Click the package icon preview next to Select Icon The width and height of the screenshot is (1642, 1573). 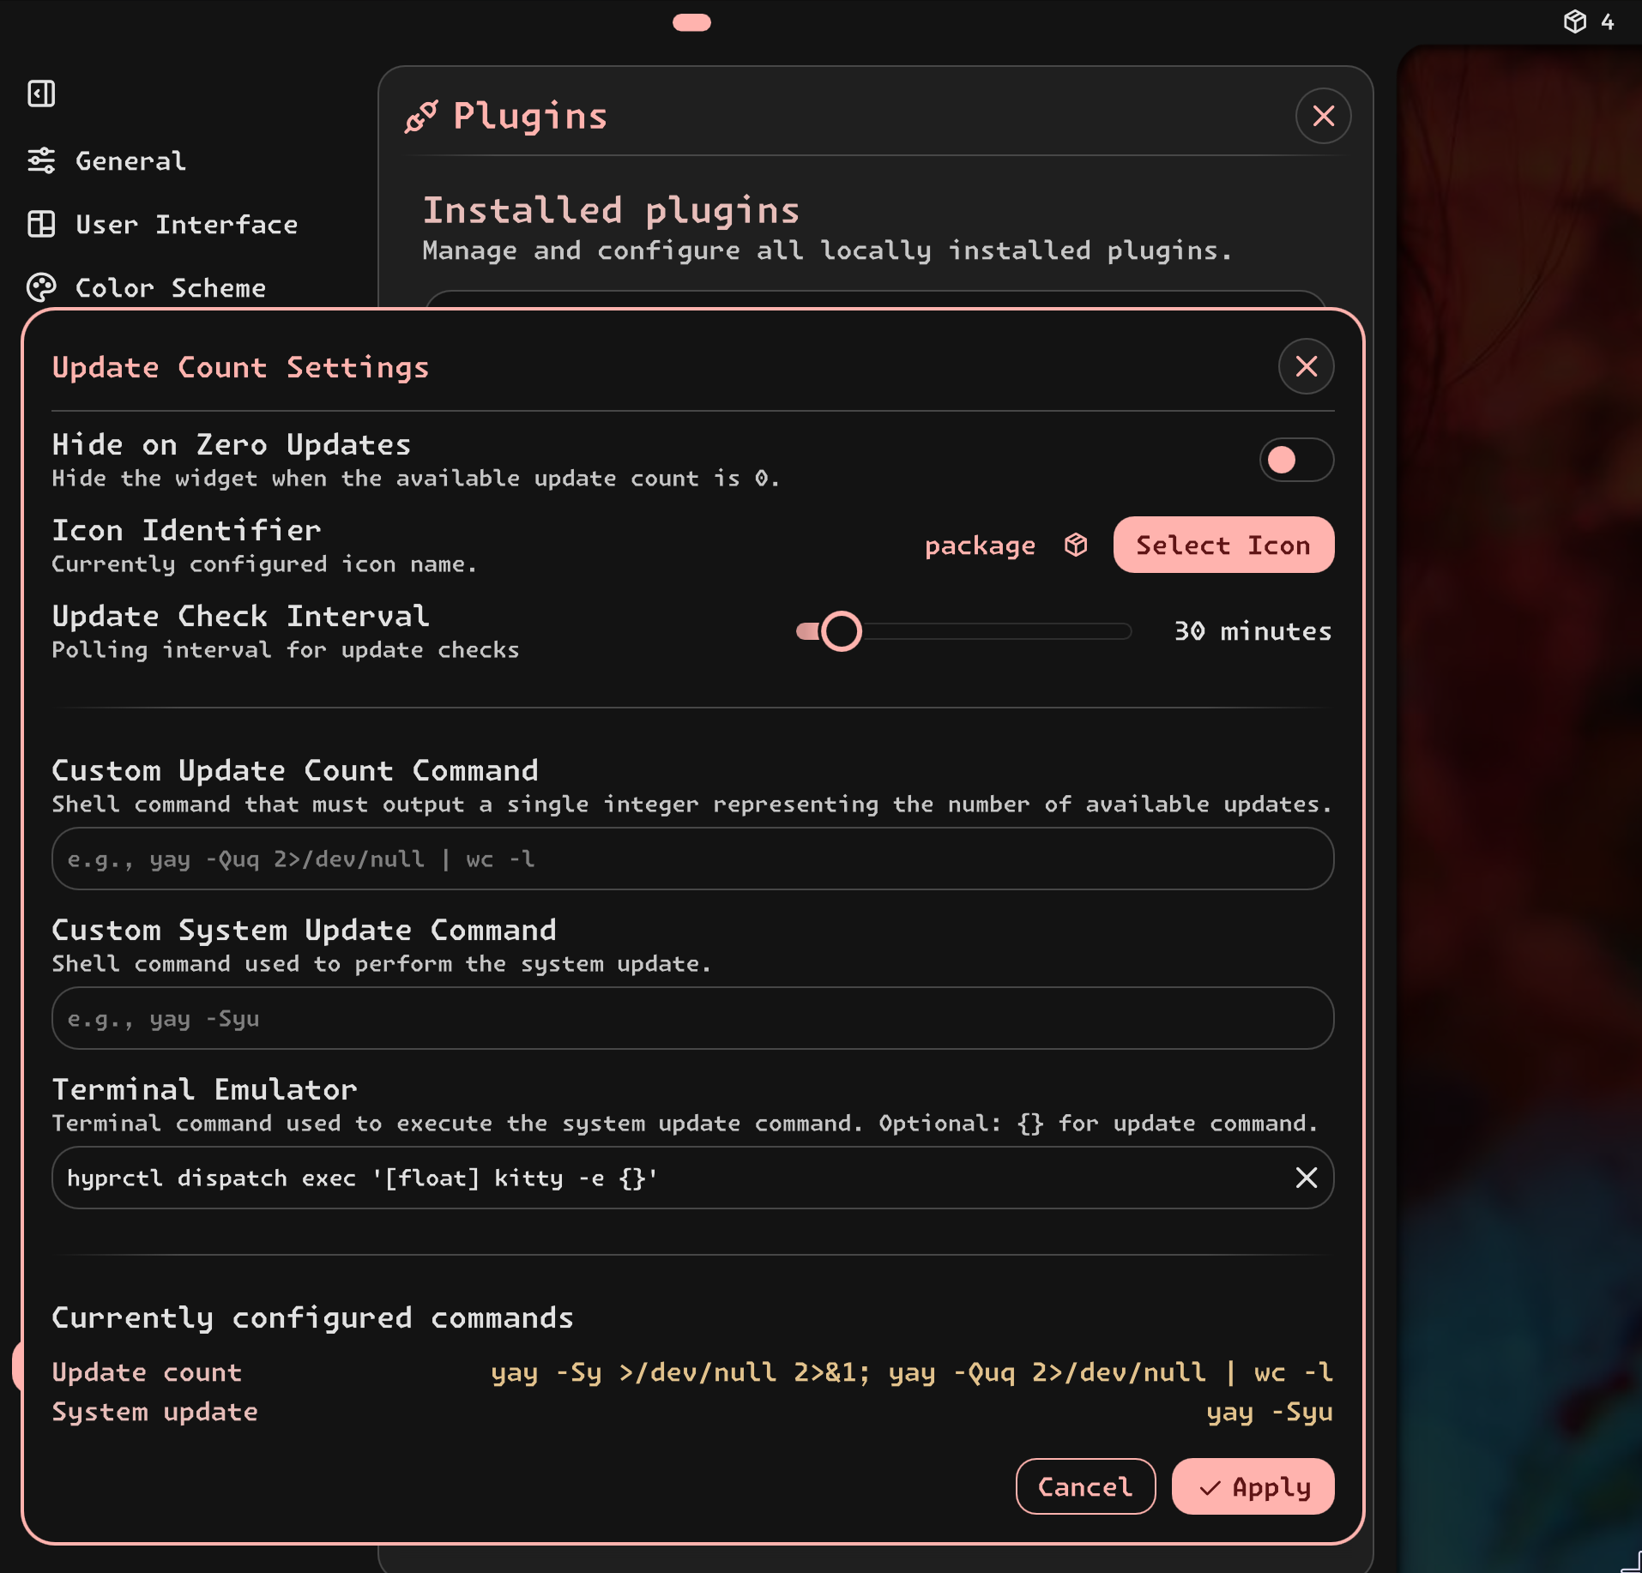tap(1076, 545)
